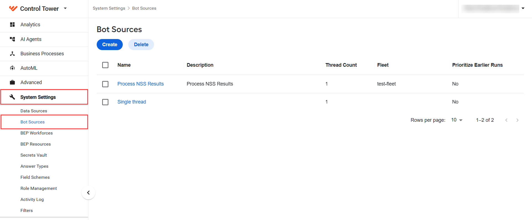Check the Process NSS Results row checkbox
The height and width of the screenshot is (220, 532).
(x=105, y=84)
